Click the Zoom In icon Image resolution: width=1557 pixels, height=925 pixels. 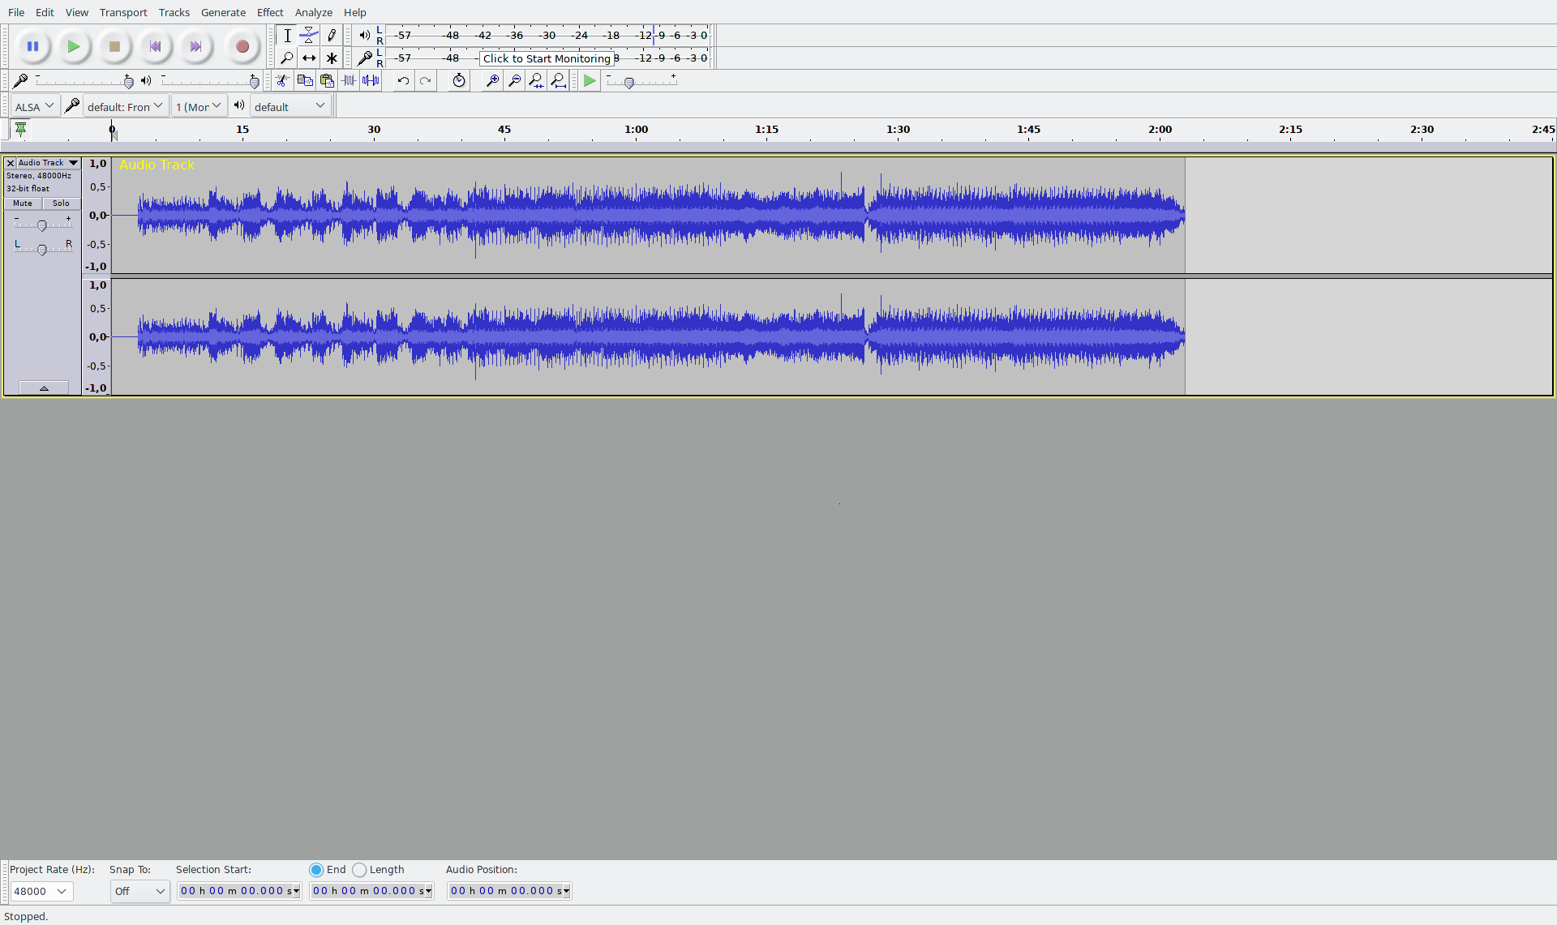(491, 81)
